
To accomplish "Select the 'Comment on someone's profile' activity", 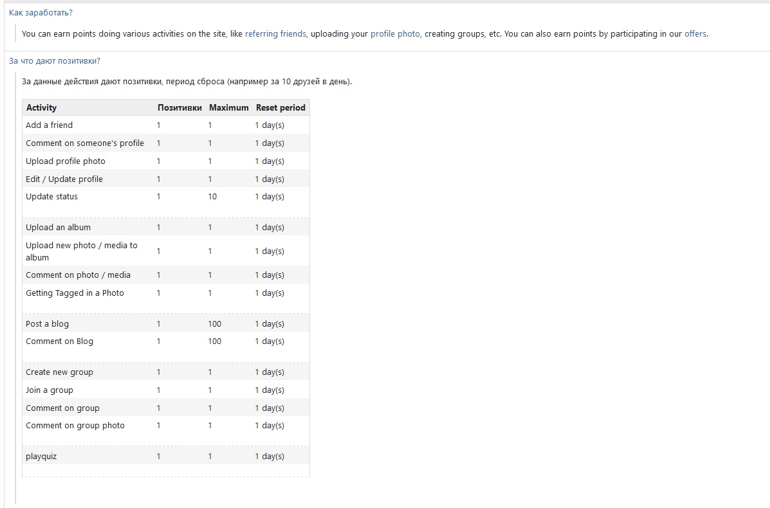I will [x=85, y=143].
